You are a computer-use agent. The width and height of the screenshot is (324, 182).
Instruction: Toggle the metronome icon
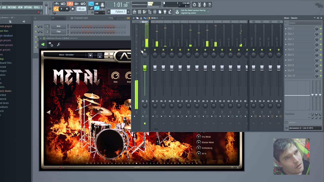click(57, 4)
